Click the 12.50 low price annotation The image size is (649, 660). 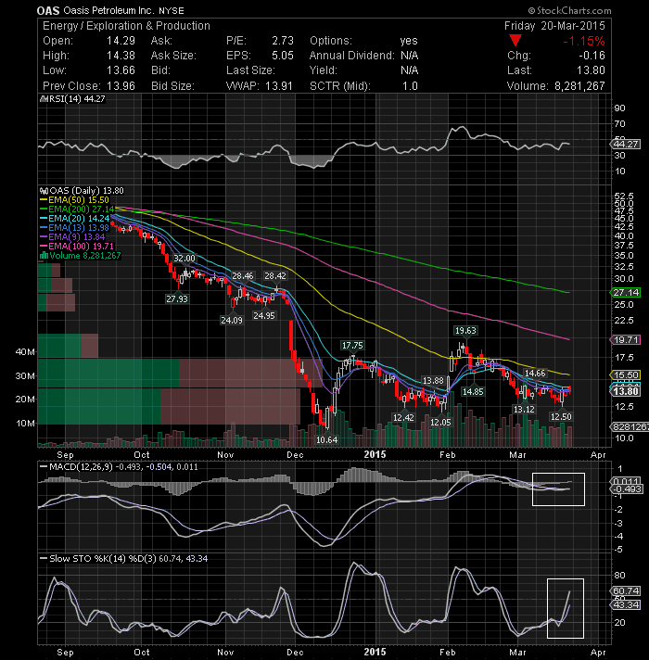pos(561,416)
